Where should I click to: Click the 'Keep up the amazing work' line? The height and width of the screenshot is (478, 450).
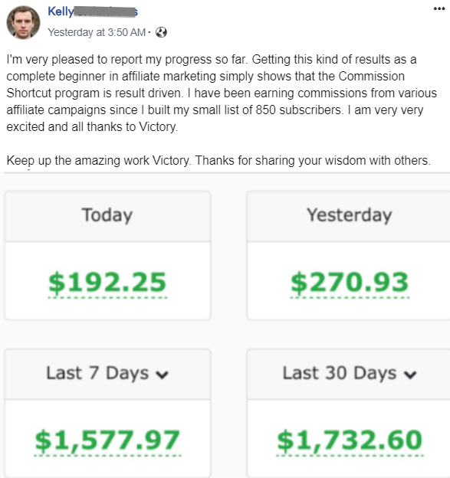pyautogui.click(x=218, y=160)
